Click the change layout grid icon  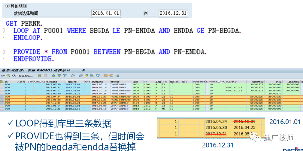coord(105,76)
